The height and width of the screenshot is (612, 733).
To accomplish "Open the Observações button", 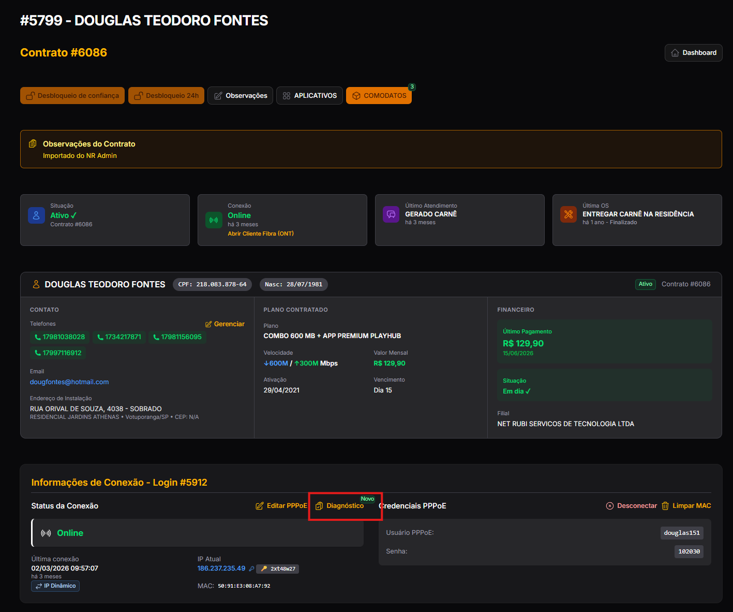I will pos(241,95).
